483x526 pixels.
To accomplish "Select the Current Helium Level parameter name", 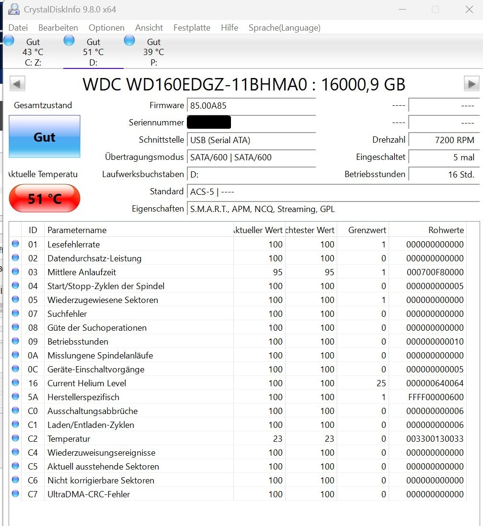I will click(x=87, y=383).
